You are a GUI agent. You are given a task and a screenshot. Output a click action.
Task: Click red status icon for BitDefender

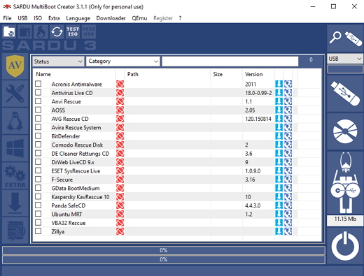[x=120, y=136]
